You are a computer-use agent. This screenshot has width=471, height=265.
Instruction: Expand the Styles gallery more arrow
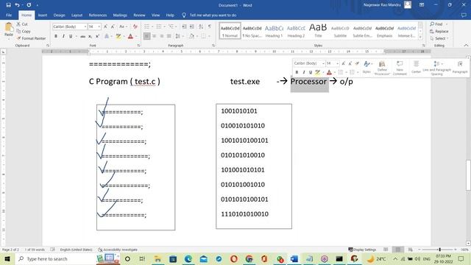click(x=420, y=37)
